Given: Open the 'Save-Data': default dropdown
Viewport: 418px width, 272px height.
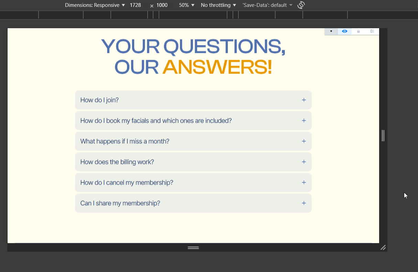Looking at the screenshot, I should tap(268, 5).
